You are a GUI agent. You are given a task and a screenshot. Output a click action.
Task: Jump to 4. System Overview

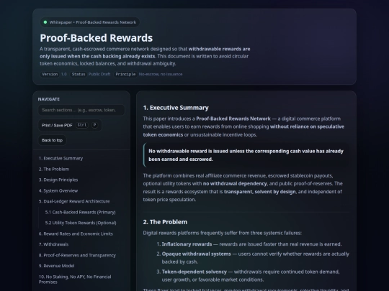click(58, 191)
